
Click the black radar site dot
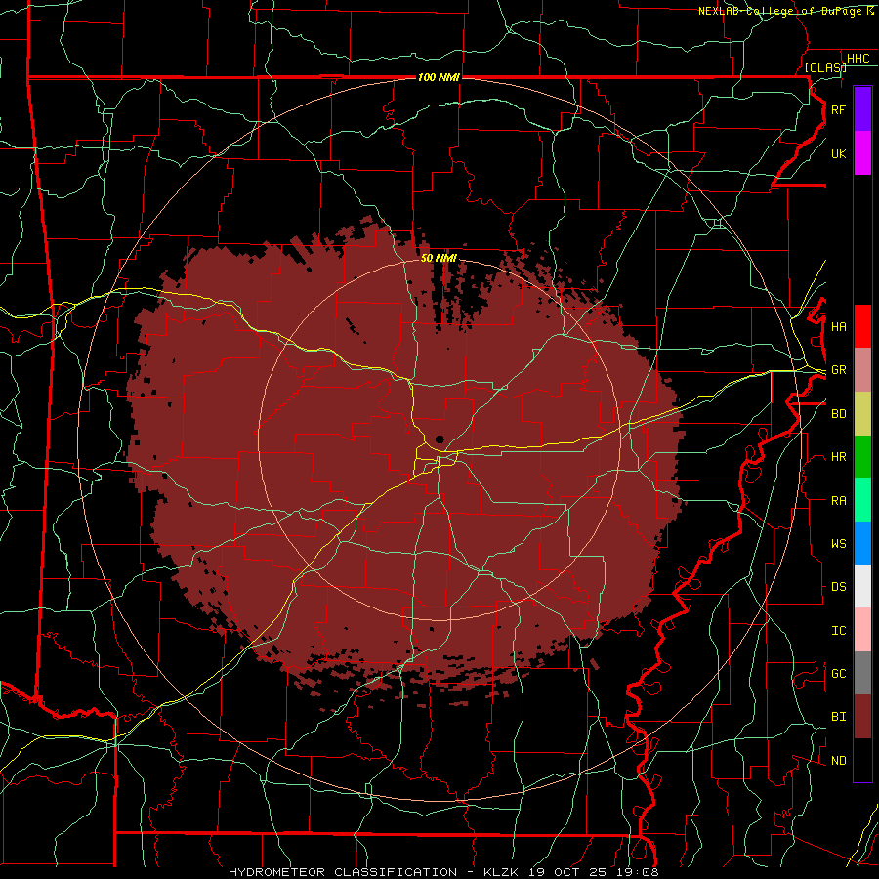(x=439, y=439)
